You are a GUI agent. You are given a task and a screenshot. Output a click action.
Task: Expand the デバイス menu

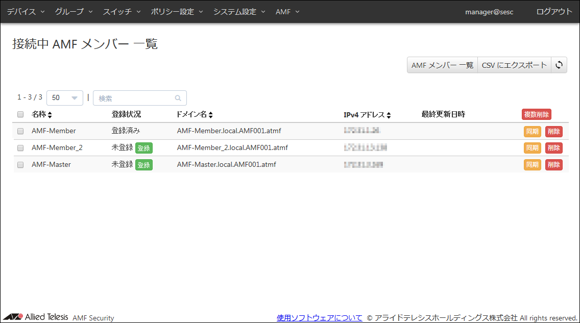(x=26, y=12)
